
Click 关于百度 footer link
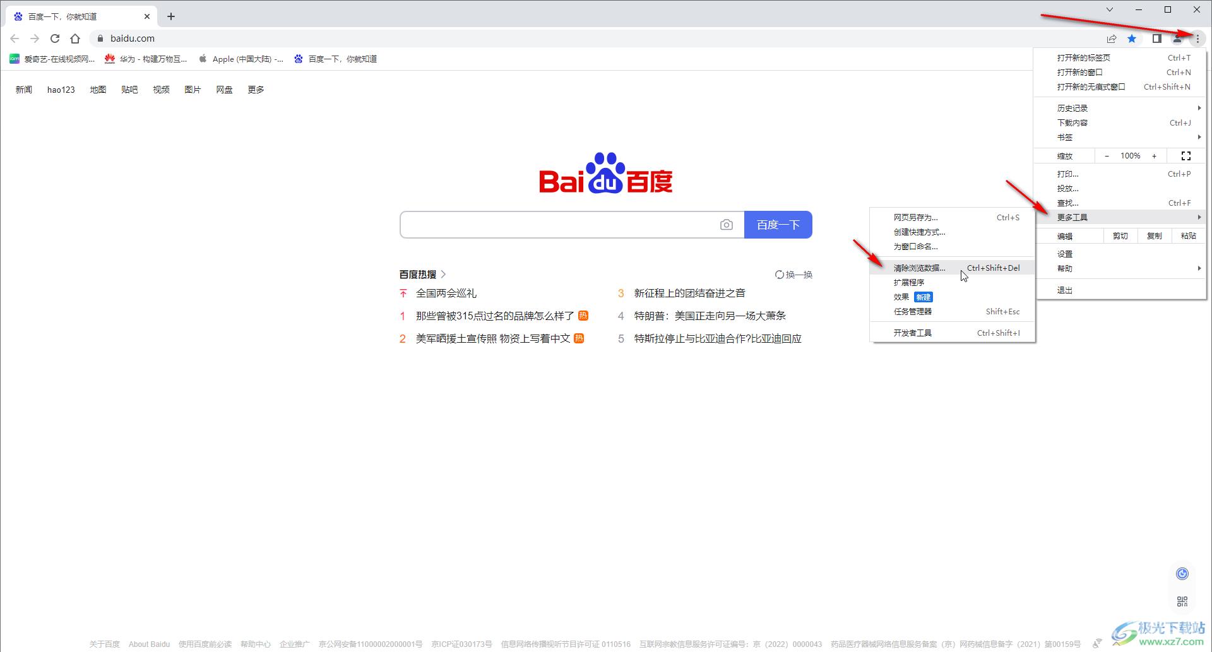coord(104,644)
